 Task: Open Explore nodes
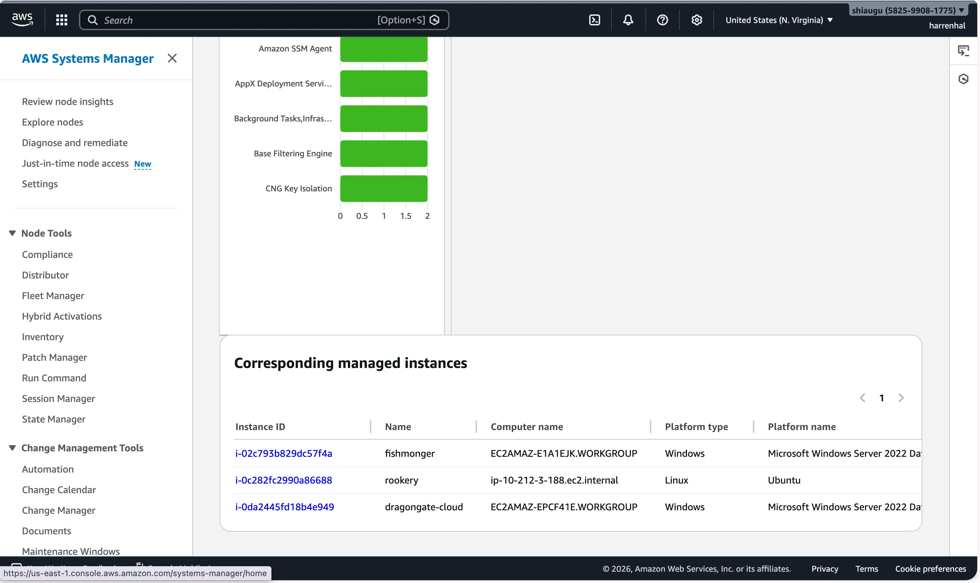tap(52, 122)
